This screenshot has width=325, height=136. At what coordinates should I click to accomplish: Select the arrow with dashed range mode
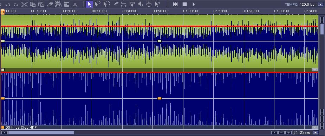click(97, 4)
